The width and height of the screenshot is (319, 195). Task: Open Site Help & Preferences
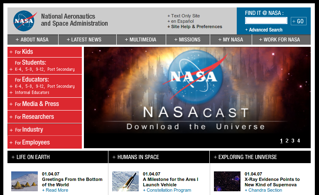pyautogui.click(x=195, y=26)
